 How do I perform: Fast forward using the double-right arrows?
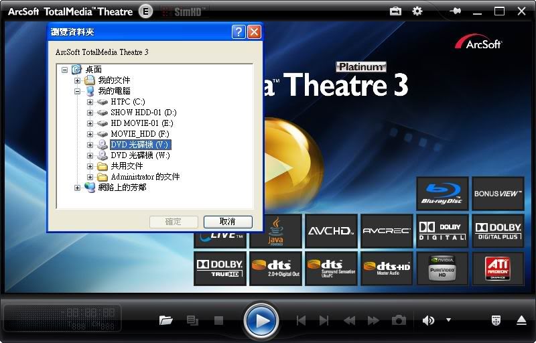[373, 320]
